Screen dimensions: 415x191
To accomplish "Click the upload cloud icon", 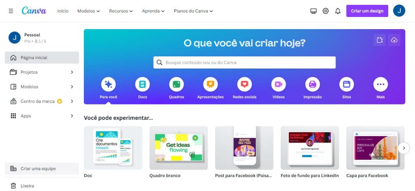I will 394,40.
